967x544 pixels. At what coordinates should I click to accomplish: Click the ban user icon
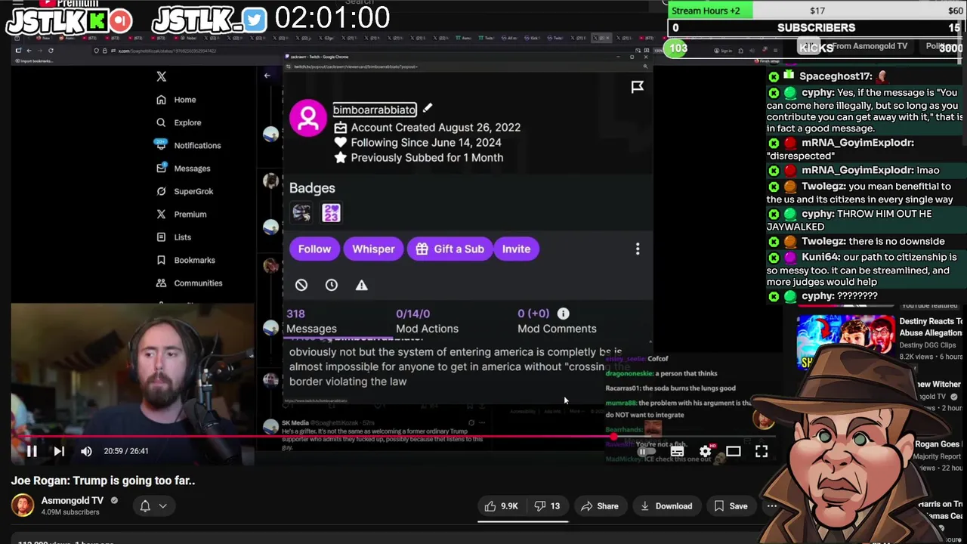coord(301,285)
